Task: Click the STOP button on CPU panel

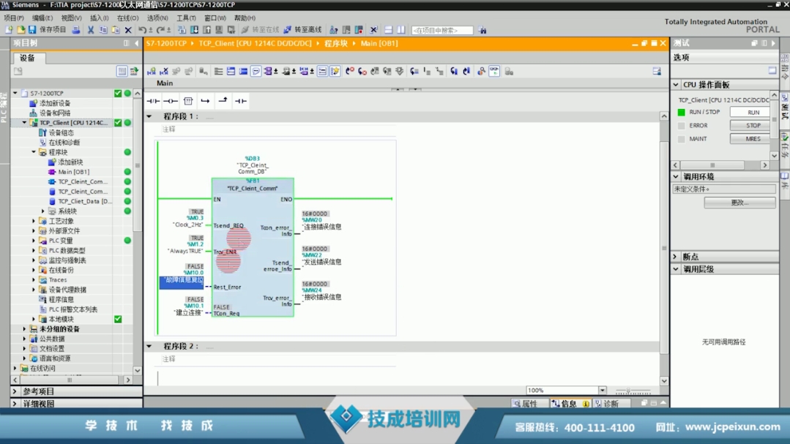Action: point(750,125)
